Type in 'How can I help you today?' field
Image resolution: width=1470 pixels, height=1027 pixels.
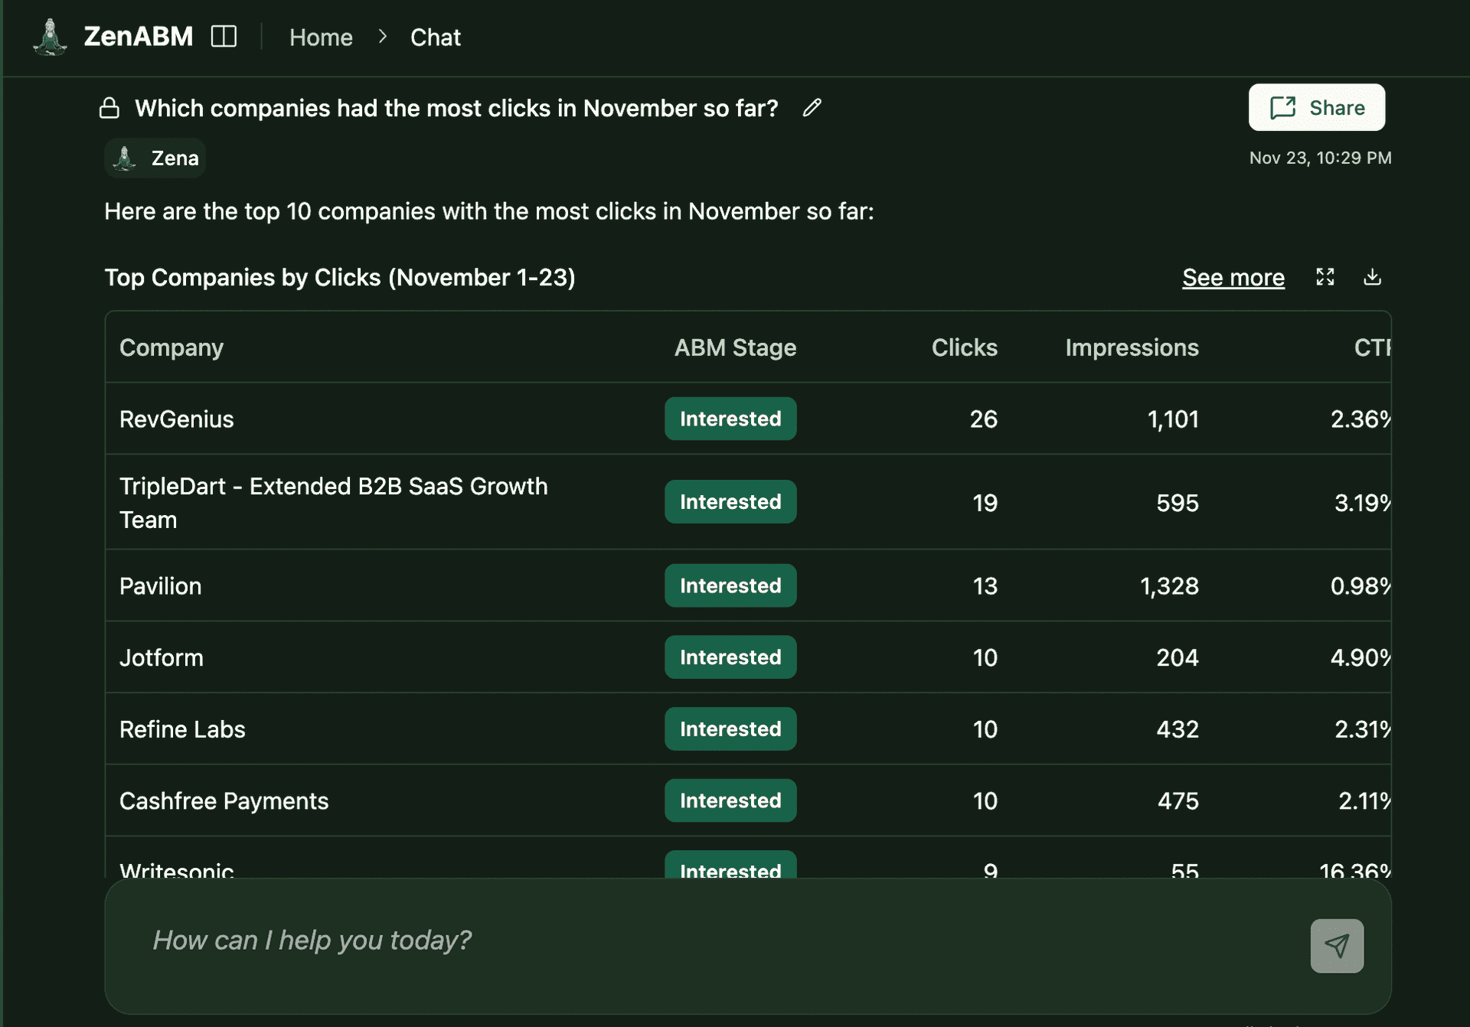tap(689, 941)
